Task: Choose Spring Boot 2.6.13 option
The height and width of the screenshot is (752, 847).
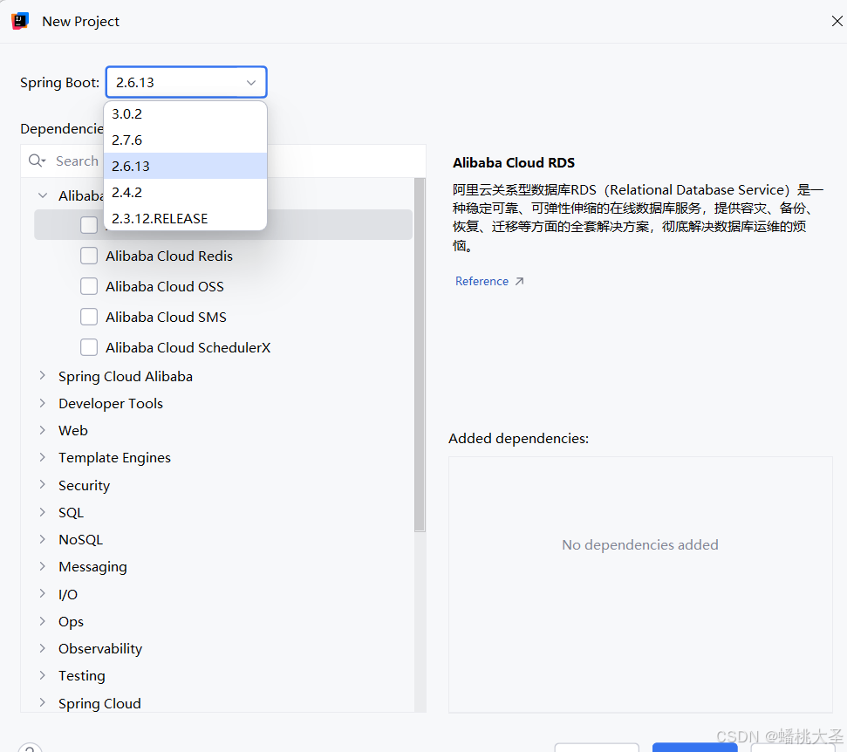Action: click(185, 166)
